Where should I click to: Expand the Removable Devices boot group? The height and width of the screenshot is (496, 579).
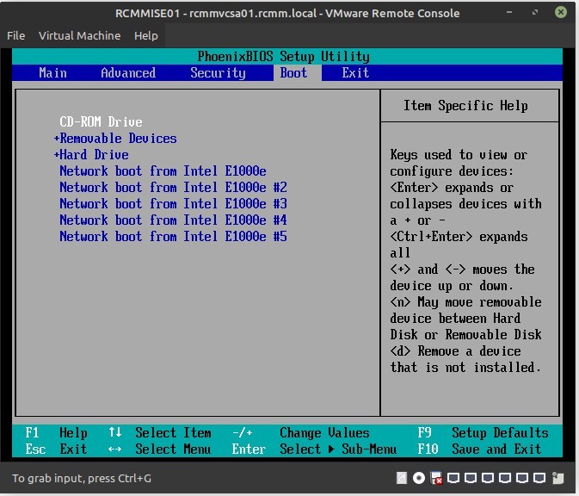(x=115, y=139)
